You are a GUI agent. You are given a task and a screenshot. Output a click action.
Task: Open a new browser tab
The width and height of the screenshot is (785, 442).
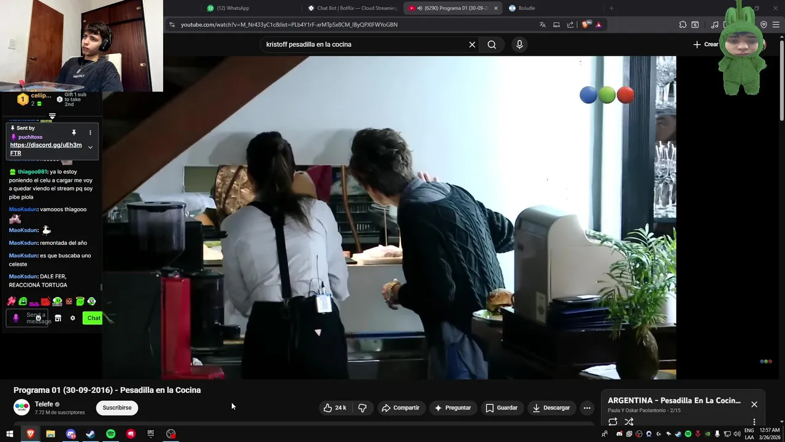pos(611,8)
